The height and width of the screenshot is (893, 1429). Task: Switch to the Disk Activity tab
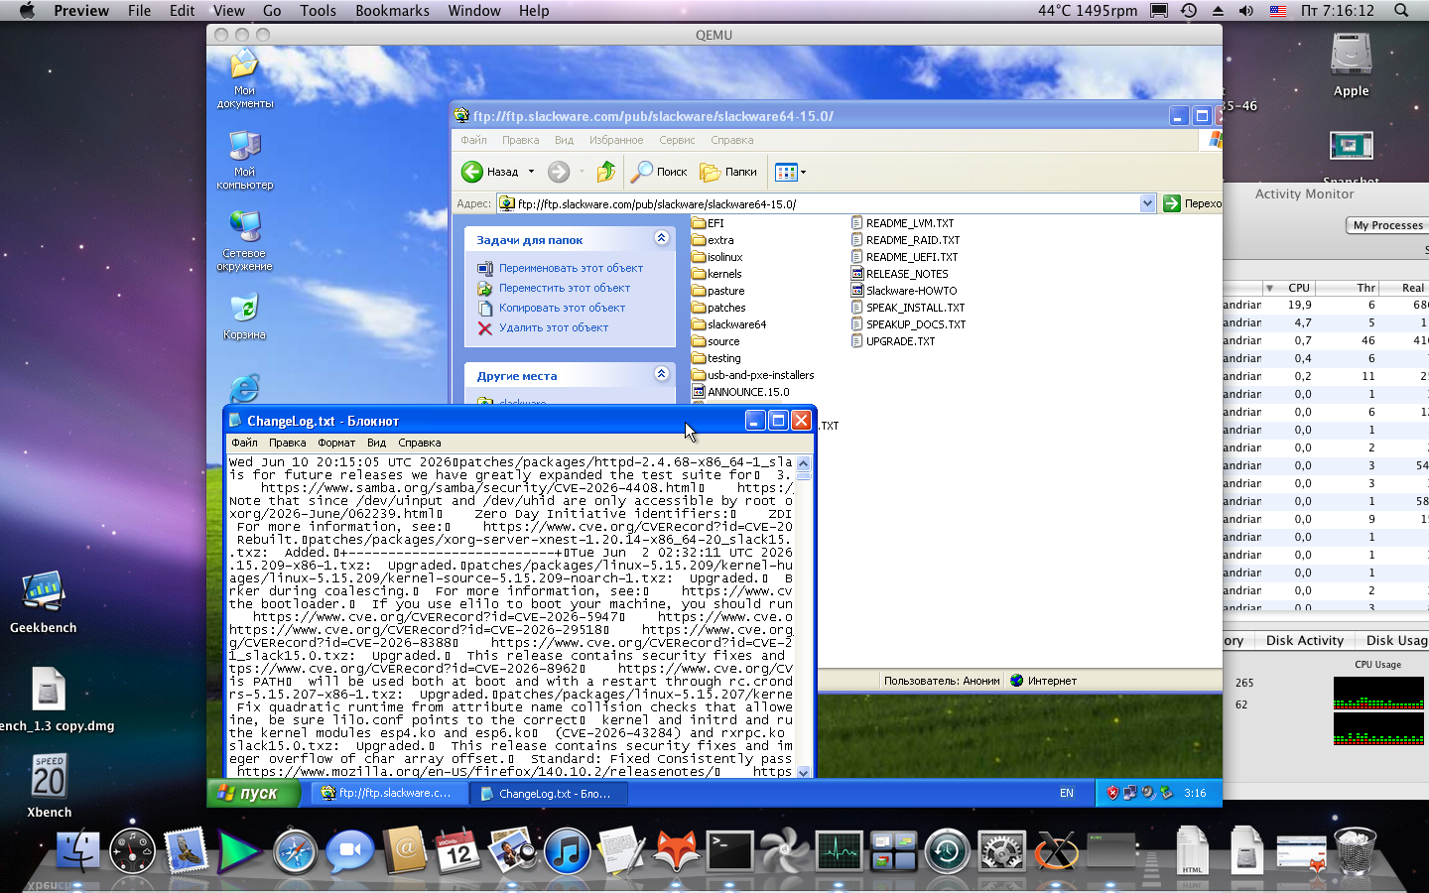(1304, 640)
